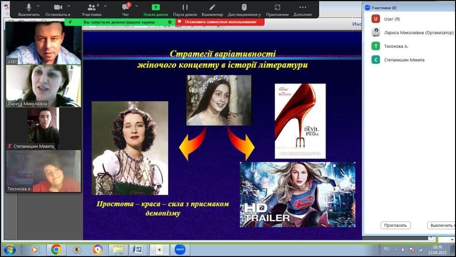
Task: Click Stop sharing red button
Action: (x=220, y=22)
